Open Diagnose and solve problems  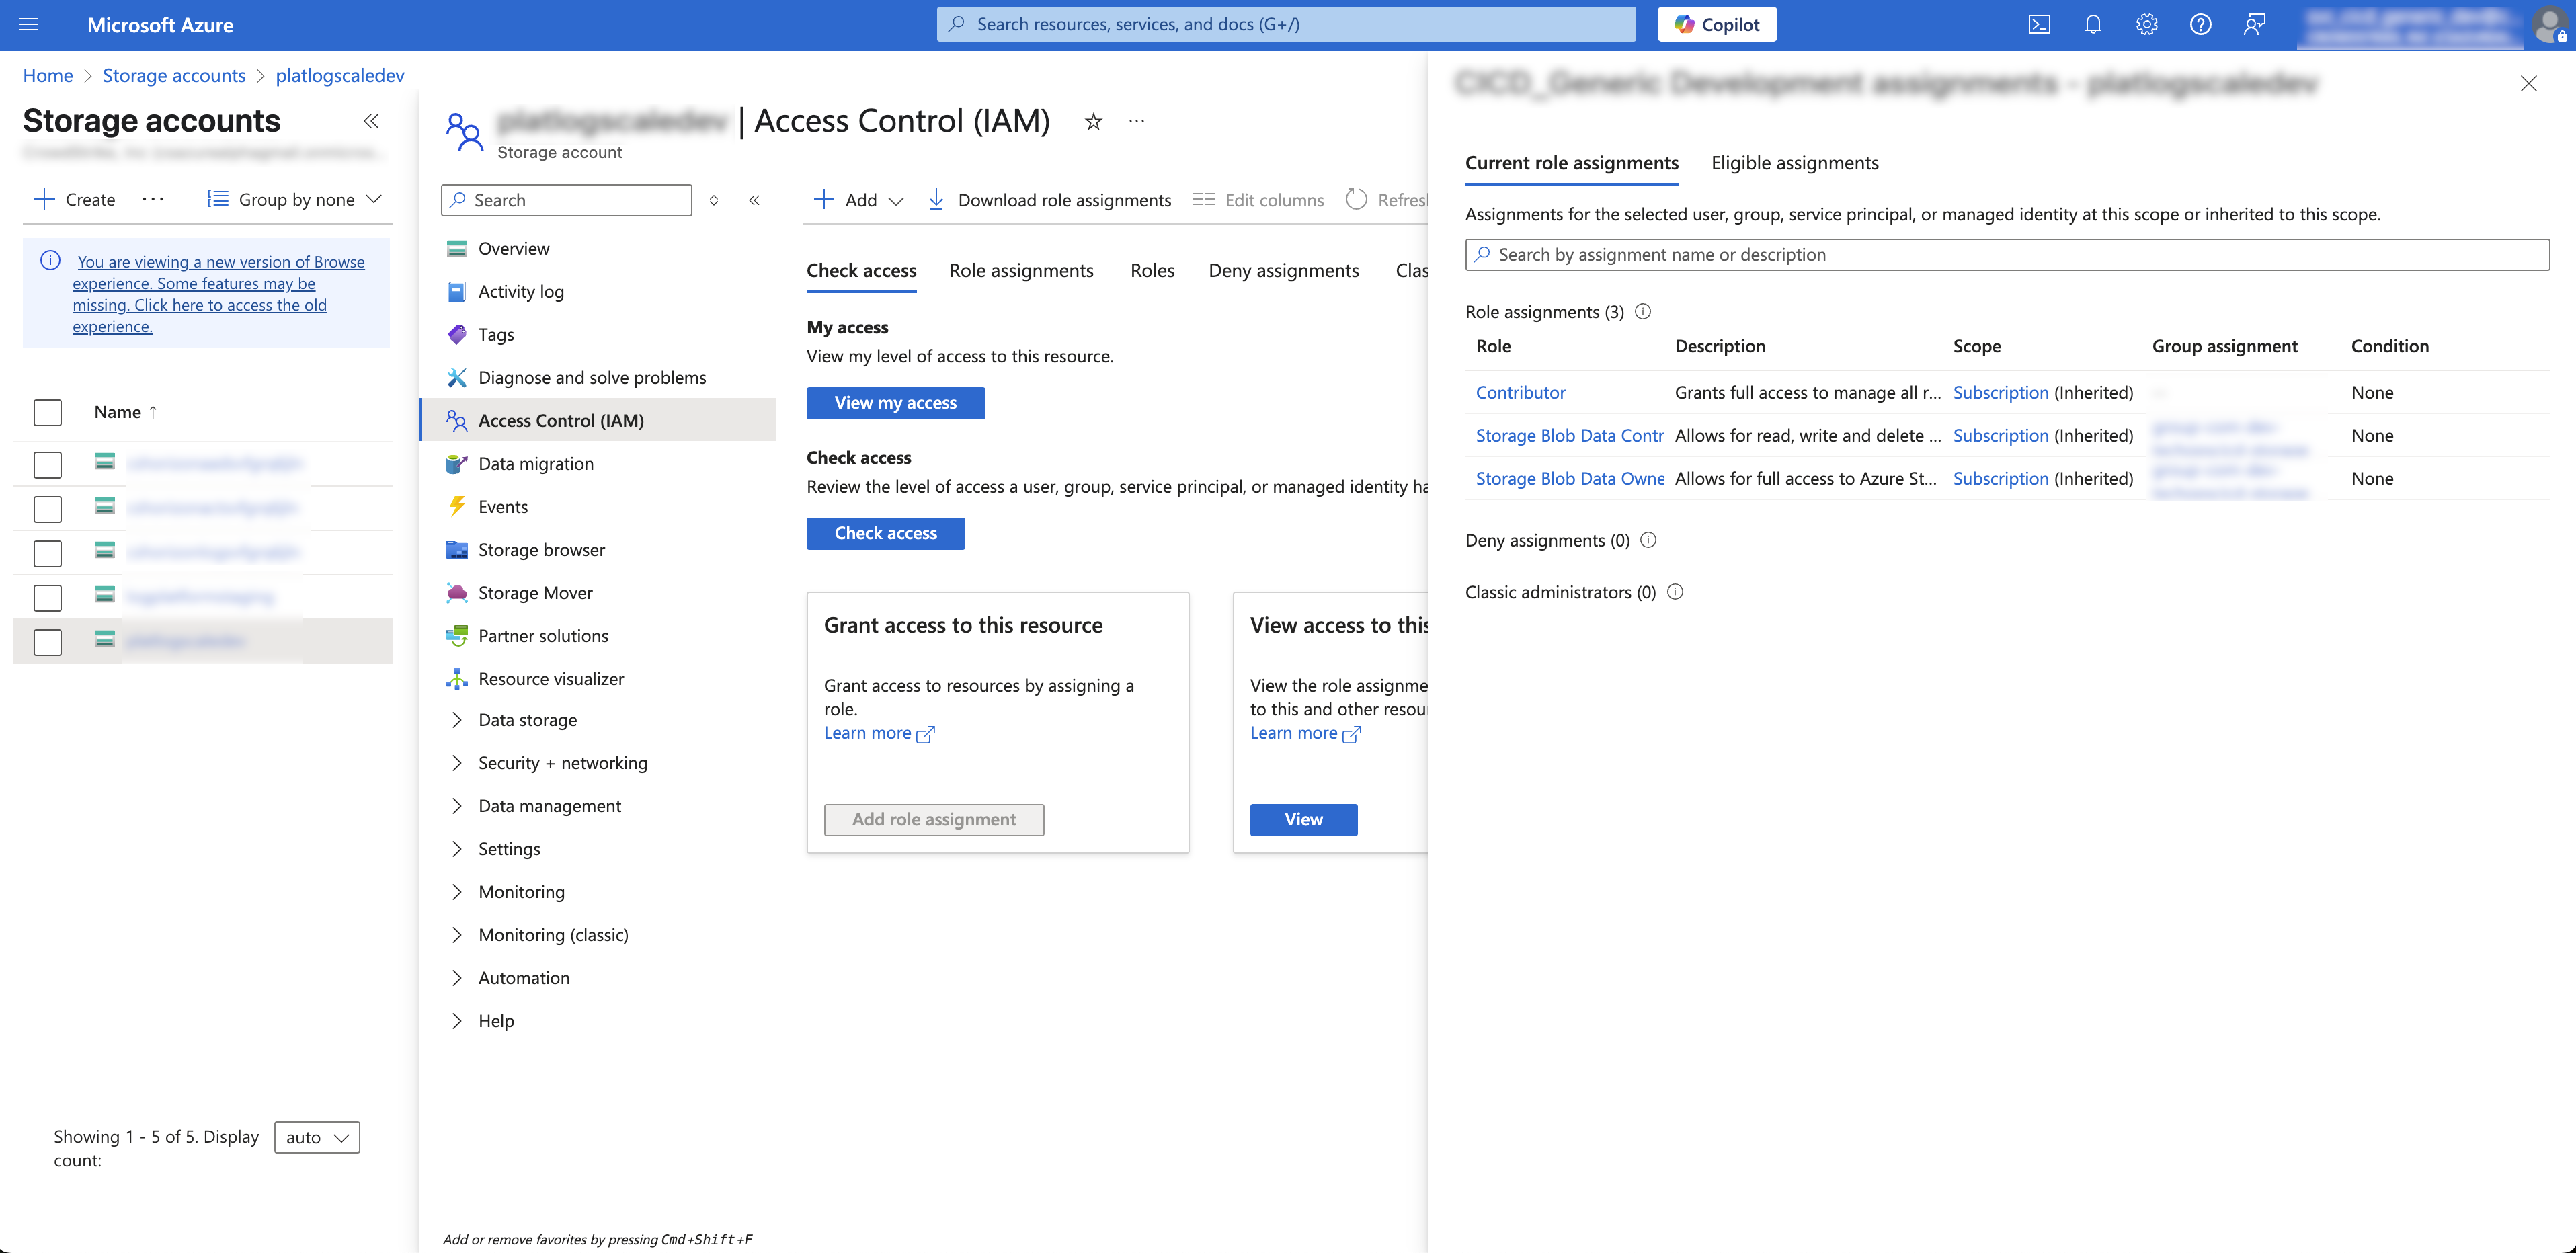591,377
